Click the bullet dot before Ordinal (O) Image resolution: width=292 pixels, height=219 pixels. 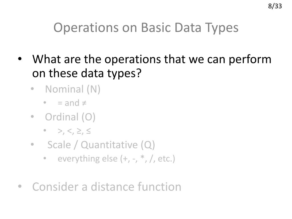pyautogui.click(x=33, y=117)
